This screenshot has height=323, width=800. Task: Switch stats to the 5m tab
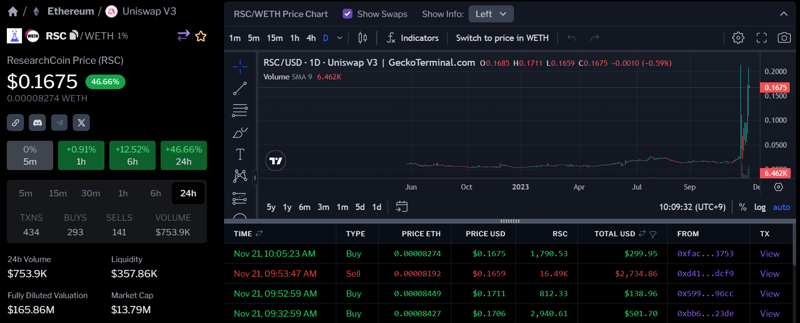click(25, 193)
